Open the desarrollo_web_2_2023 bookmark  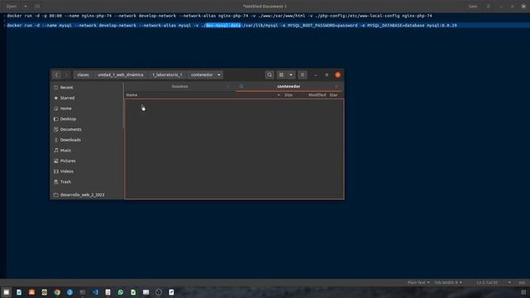tap(87, 195)
